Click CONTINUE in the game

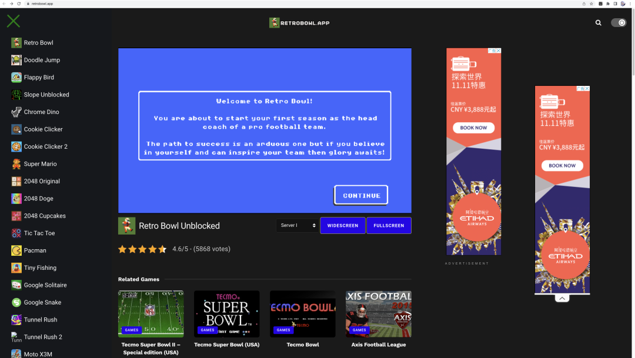click(x=361, y=195)
